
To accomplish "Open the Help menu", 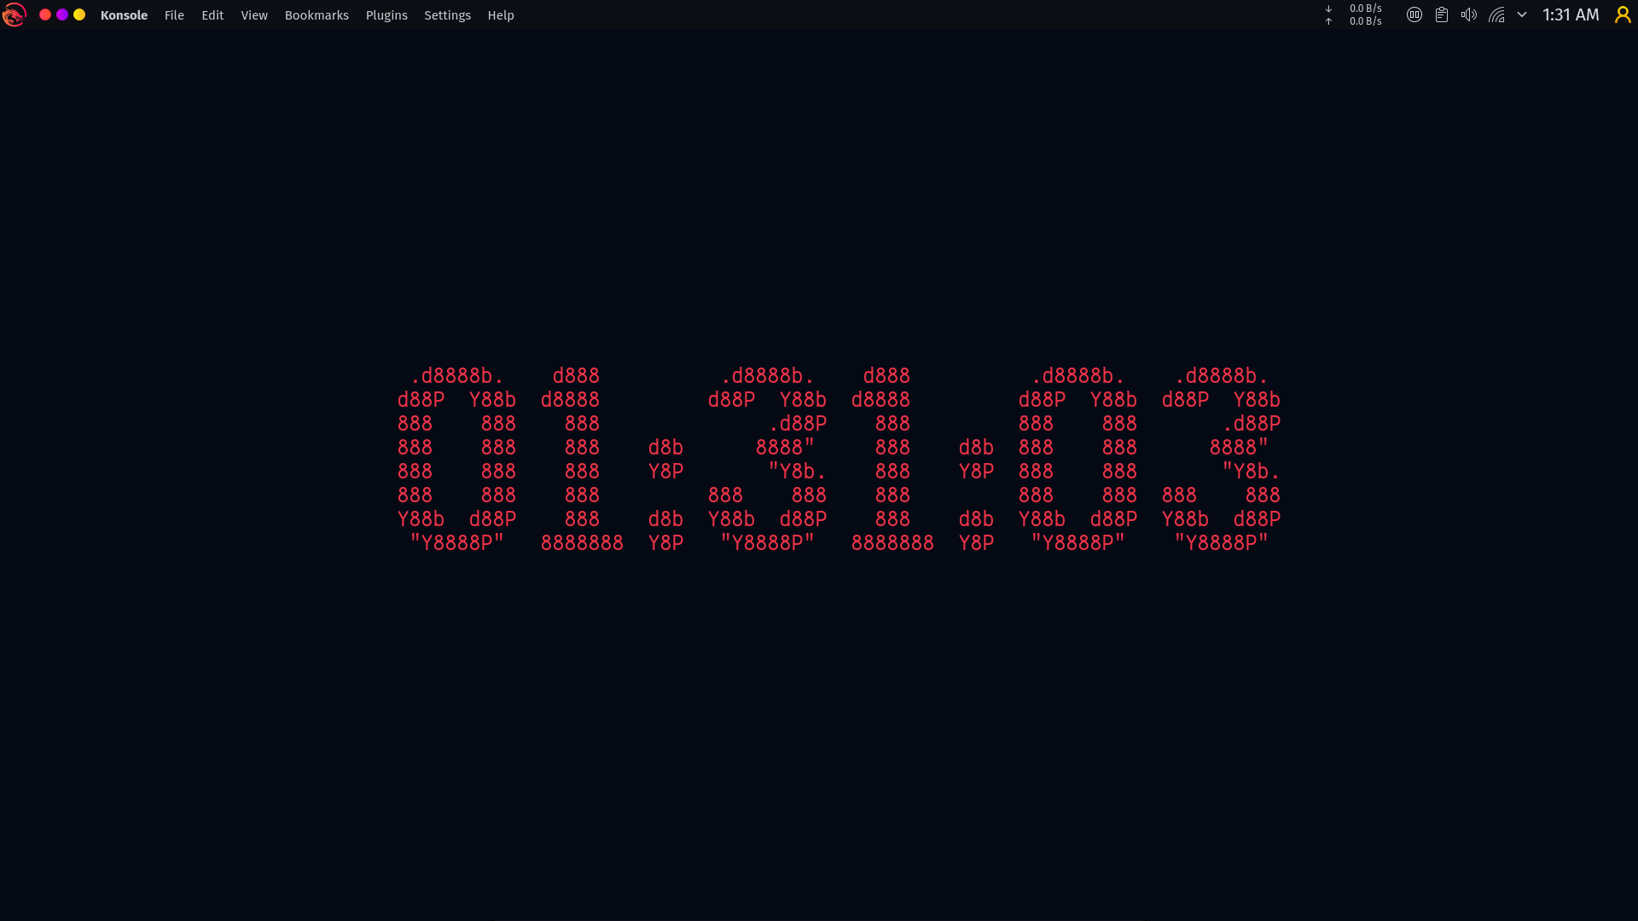I will tap(501, 15).
